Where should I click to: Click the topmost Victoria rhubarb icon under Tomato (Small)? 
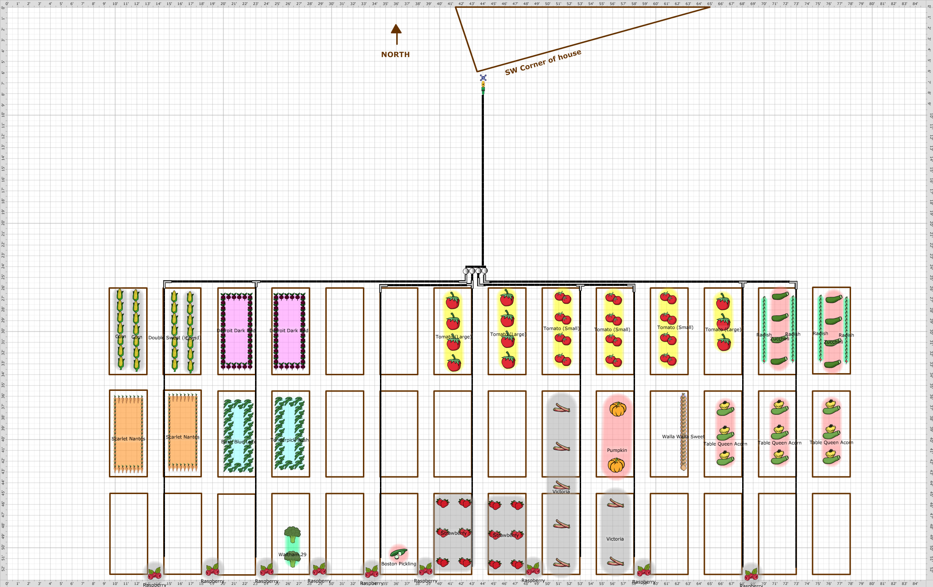click(561, 408)
